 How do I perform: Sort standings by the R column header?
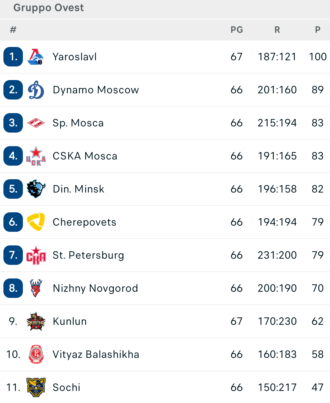pos(277,30)
